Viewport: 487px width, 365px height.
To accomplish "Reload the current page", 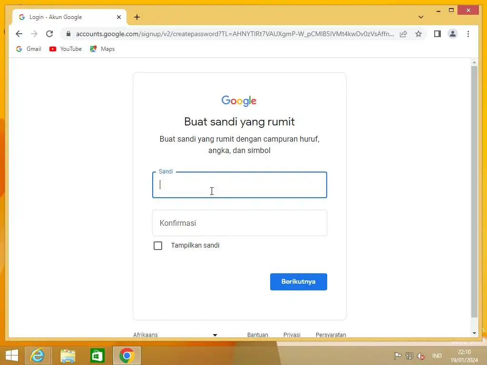I will point(49,34).
